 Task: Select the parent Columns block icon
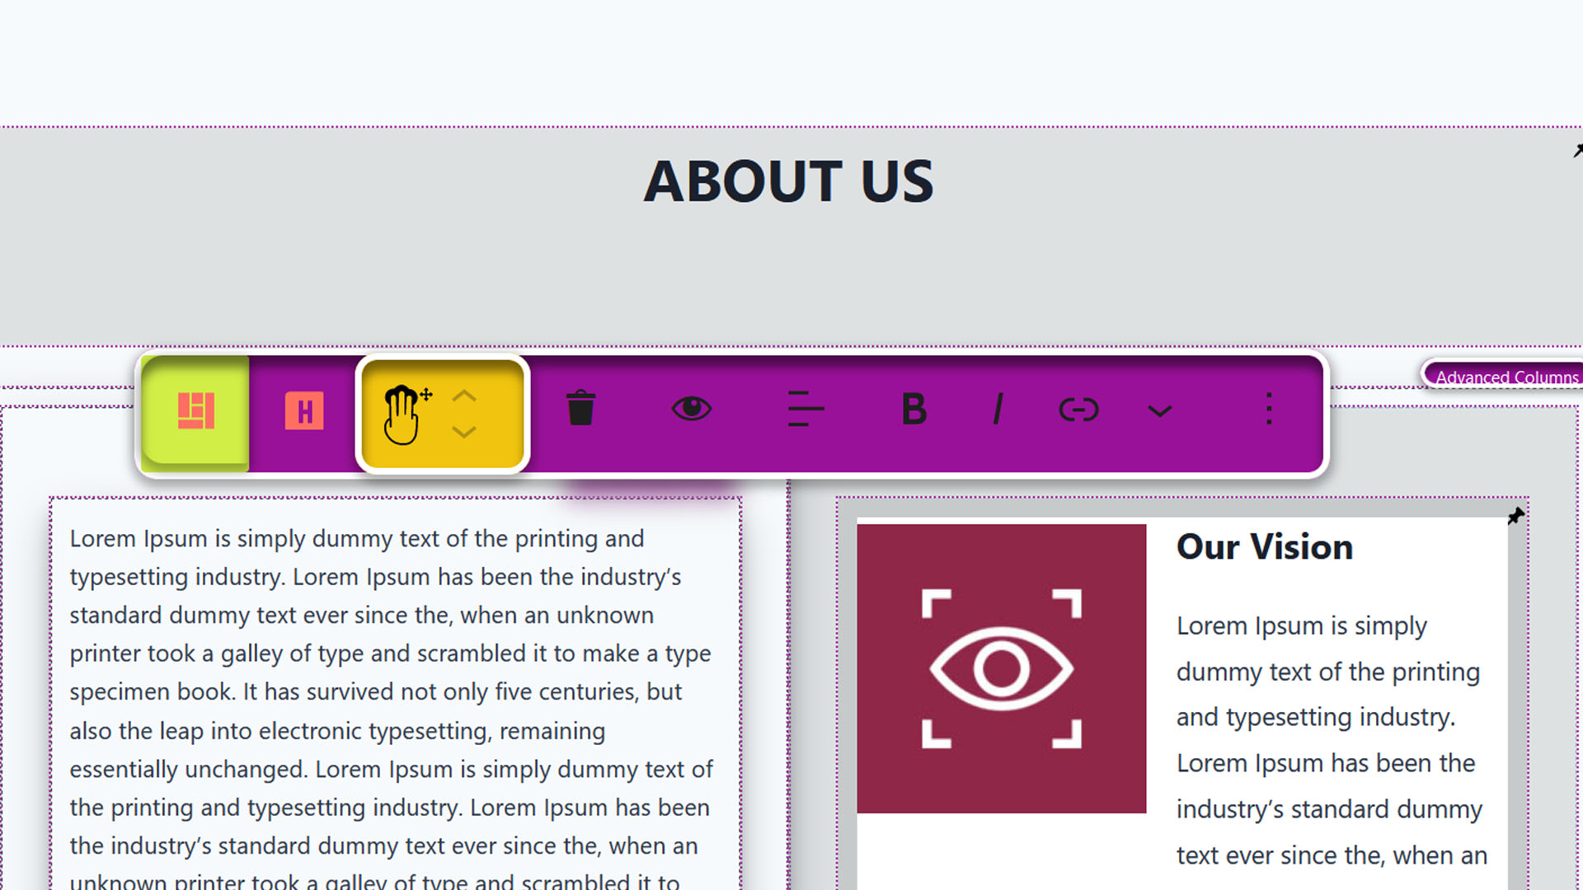pos(196,410)
